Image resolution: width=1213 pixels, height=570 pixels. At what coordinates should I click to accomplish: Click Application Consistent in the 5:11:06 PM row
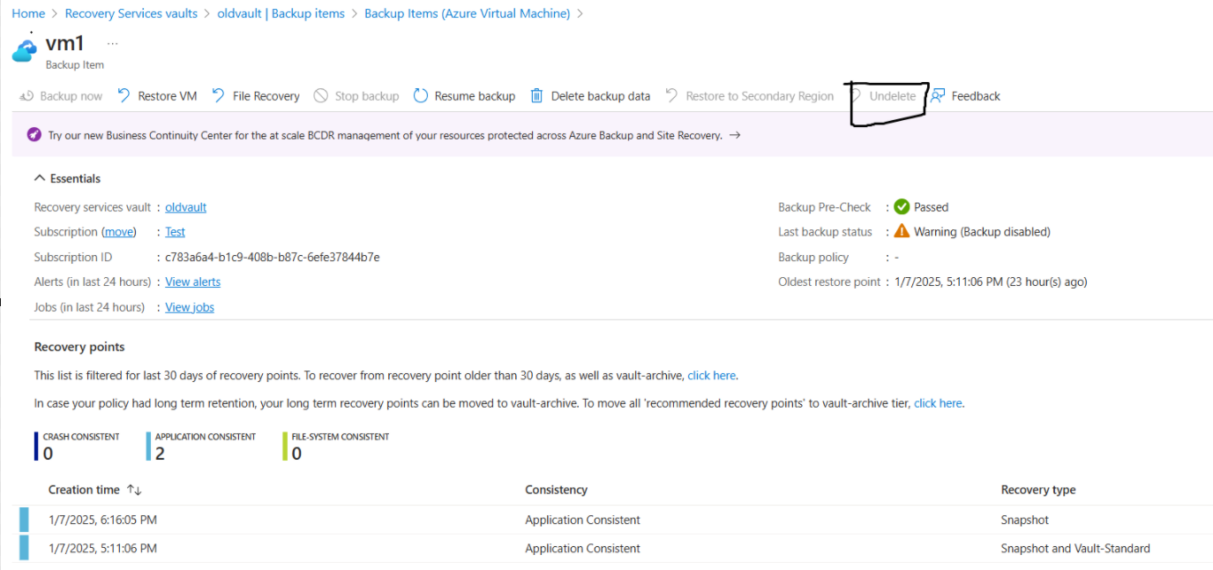(x=582, y=548)
